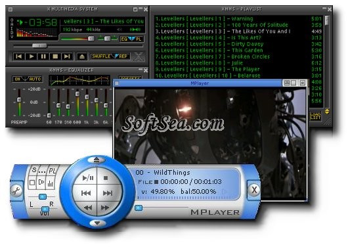Toggle REP repeat mode in XMMS
Viewport: 348px width, 247px height.
pyautogui.click(x=123, y=56)
